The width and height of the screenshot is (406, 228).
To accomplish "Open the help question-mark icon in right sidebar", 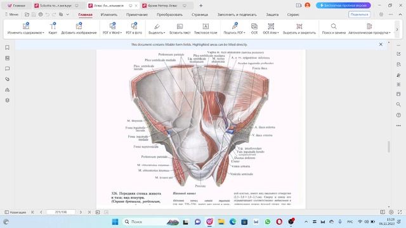I will pyautogui.click(x=398, y=115).
